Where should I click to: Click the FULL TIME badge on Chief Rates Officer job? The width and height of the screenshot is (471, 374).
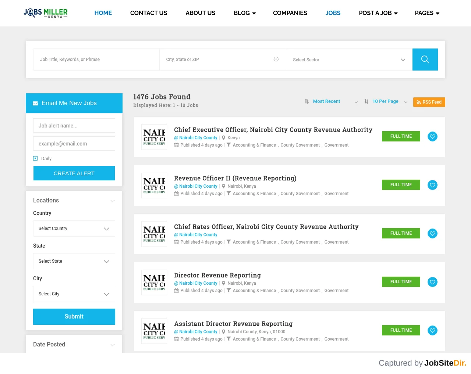(x=401, y=233)
